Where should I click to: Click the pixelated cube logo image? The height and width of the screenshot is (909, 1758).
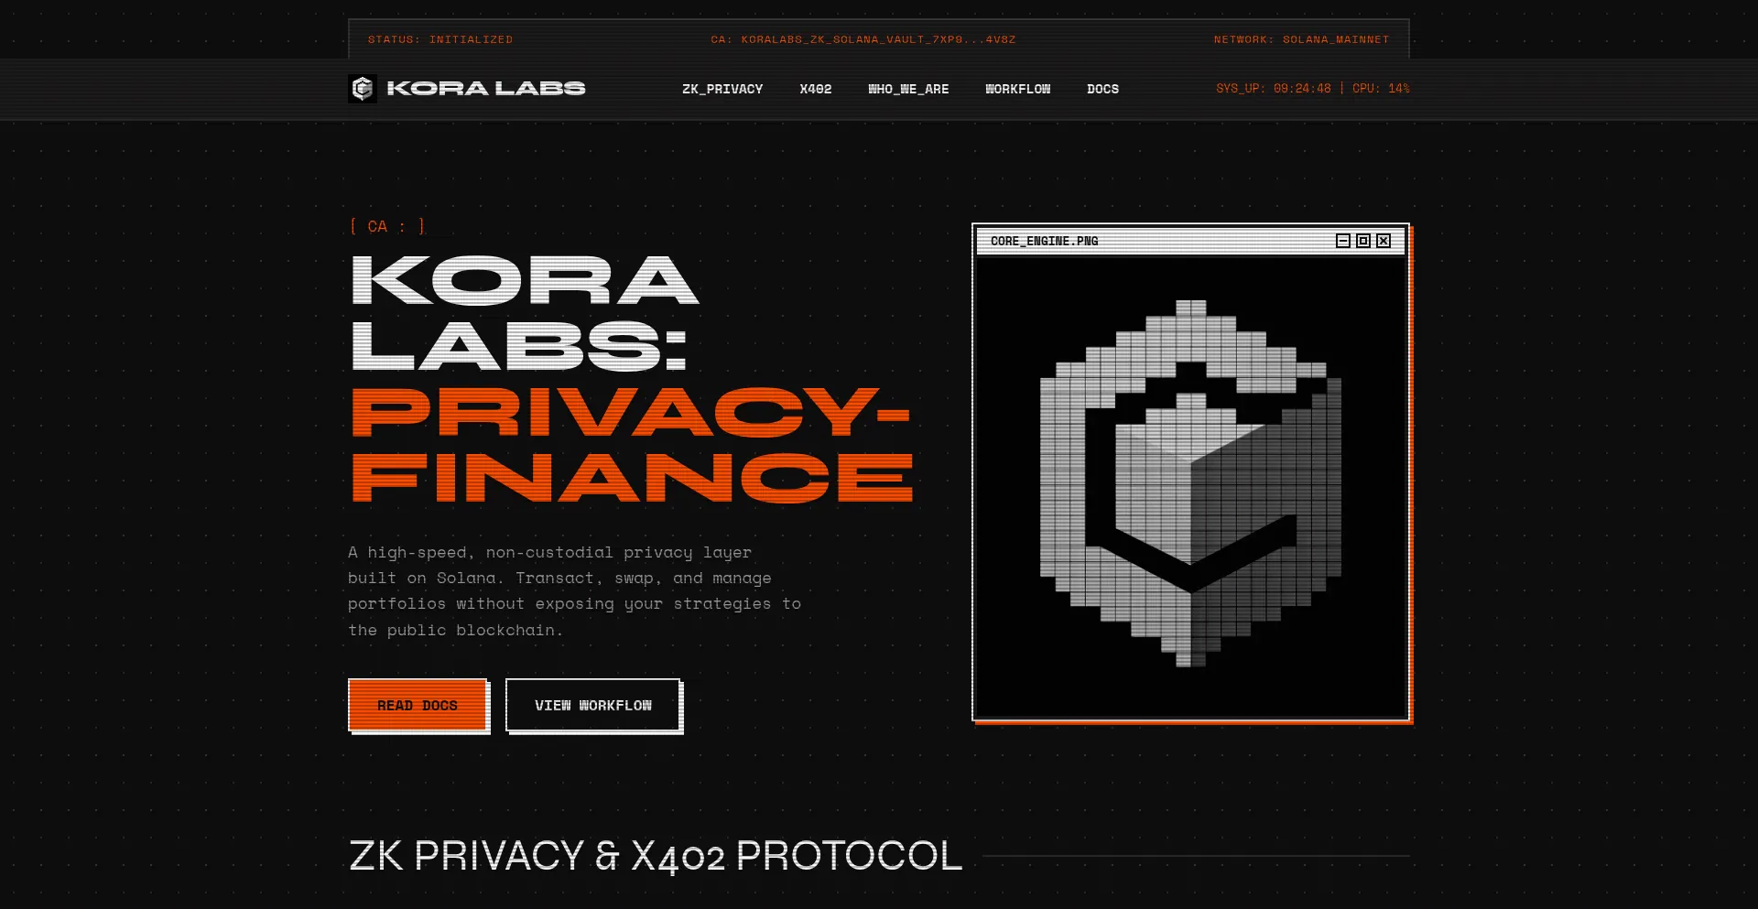pyautogui.click(x=1190, y=483)
